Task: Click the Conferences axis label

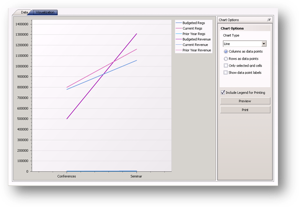Action: click(x=67, y=176)
